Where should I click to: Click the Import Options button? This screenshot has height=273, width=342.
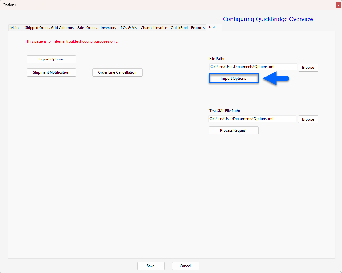[x=233, y=78]
